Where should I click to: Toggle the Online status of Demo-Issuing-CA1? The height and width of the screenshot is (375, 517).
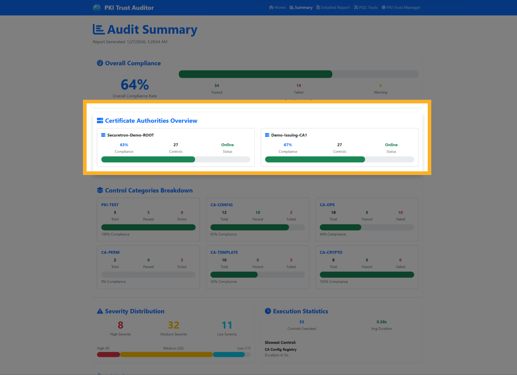click(x=391, y=145)
